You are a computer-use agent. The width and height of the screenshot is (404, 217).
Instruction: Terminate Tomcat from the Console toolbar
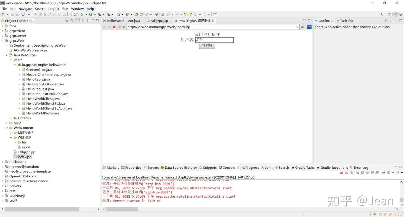[341, 173]
